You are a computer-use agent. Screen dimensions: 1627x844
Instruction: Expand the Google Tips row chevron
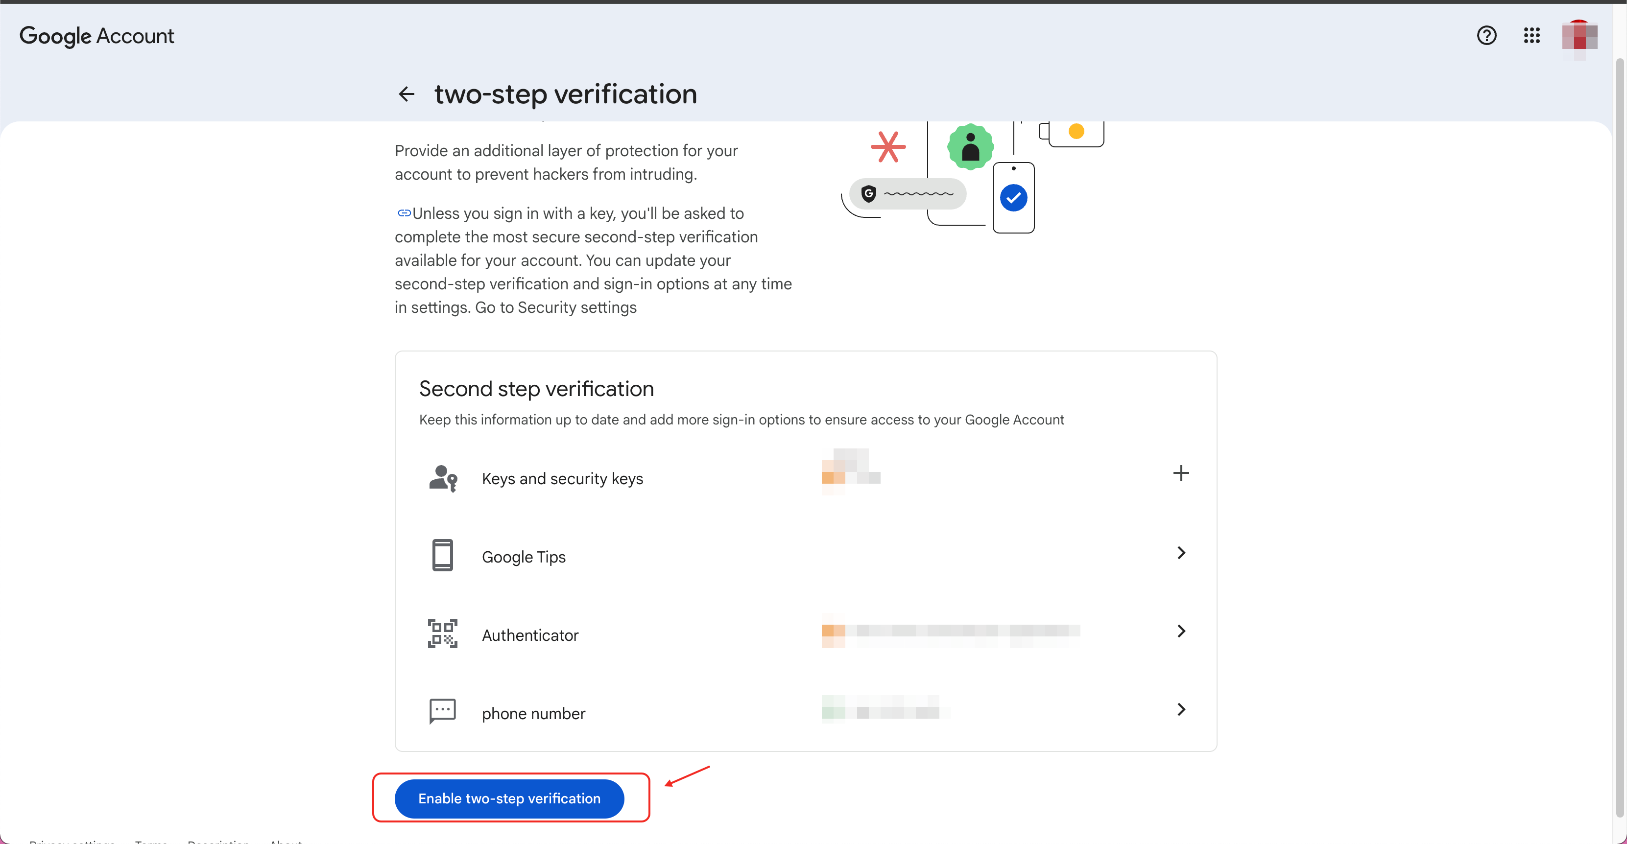pyautogui.click(x=1182, y=552)
